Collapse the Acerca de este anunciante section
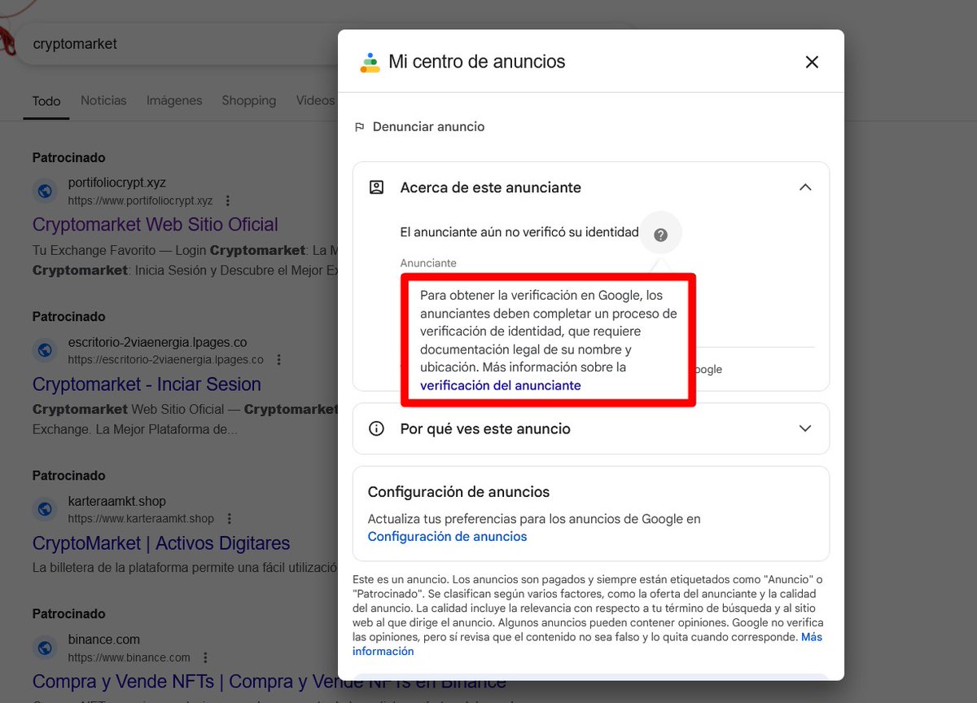This screenshot has height=703, width=977. [x=805, y=187]
